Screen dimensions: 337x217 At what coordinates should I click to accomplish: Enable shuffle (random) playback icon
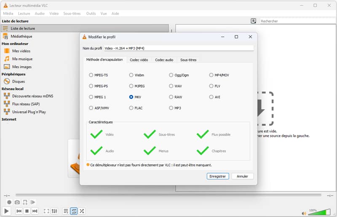(82, 211)
